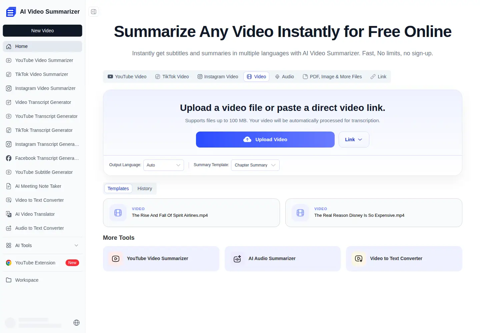Click the Video to Text Converter card icon
This screenshot has width=480, height=333.
point(359,259)
